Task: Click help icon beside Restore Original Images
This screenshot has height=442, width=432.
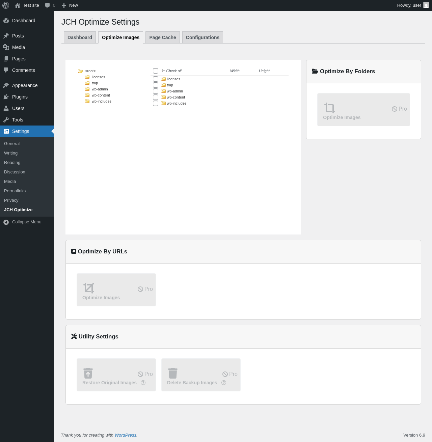Action: tap(143, 383)
